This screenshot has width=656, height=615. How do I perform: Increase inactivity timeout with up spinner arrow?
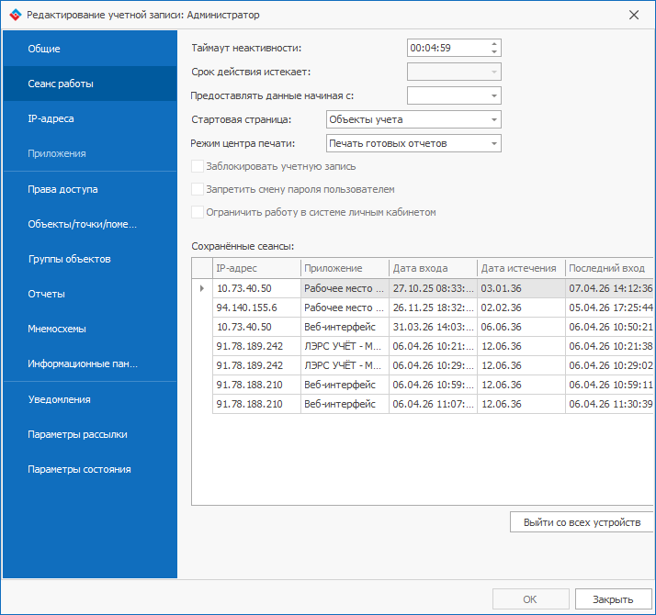point(495,43)
